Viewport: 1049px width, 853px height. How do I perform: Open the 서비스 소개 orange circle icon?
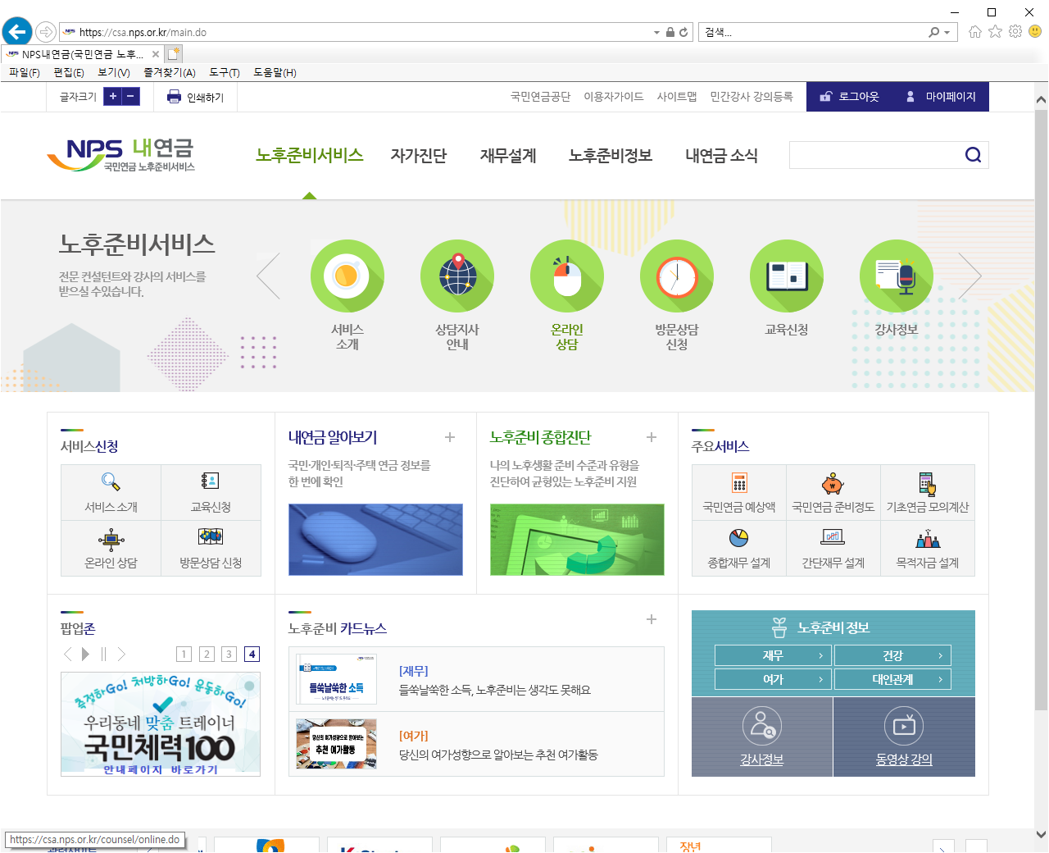(347, 276)
